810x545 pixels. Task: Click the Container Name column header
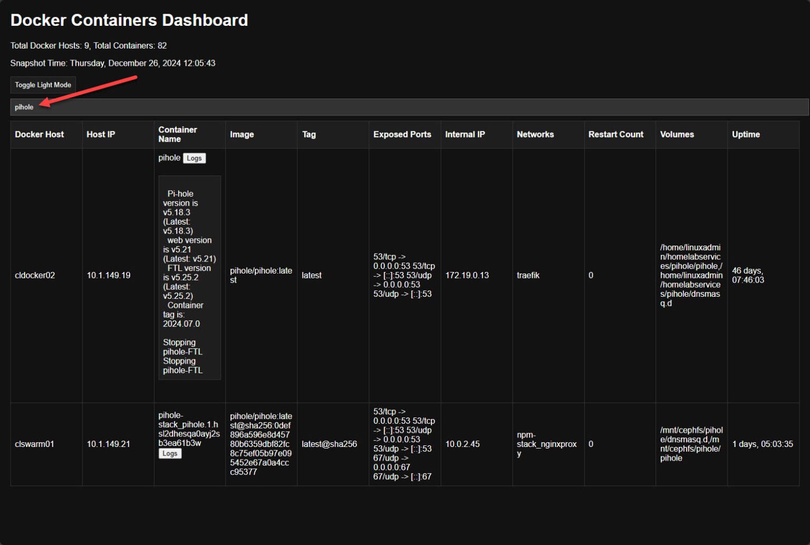tap(178, 134)
